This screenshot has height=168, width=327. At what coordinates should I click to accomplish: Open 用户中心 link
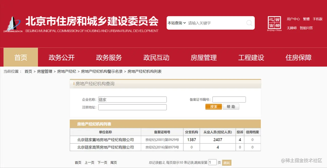(293, 19)
